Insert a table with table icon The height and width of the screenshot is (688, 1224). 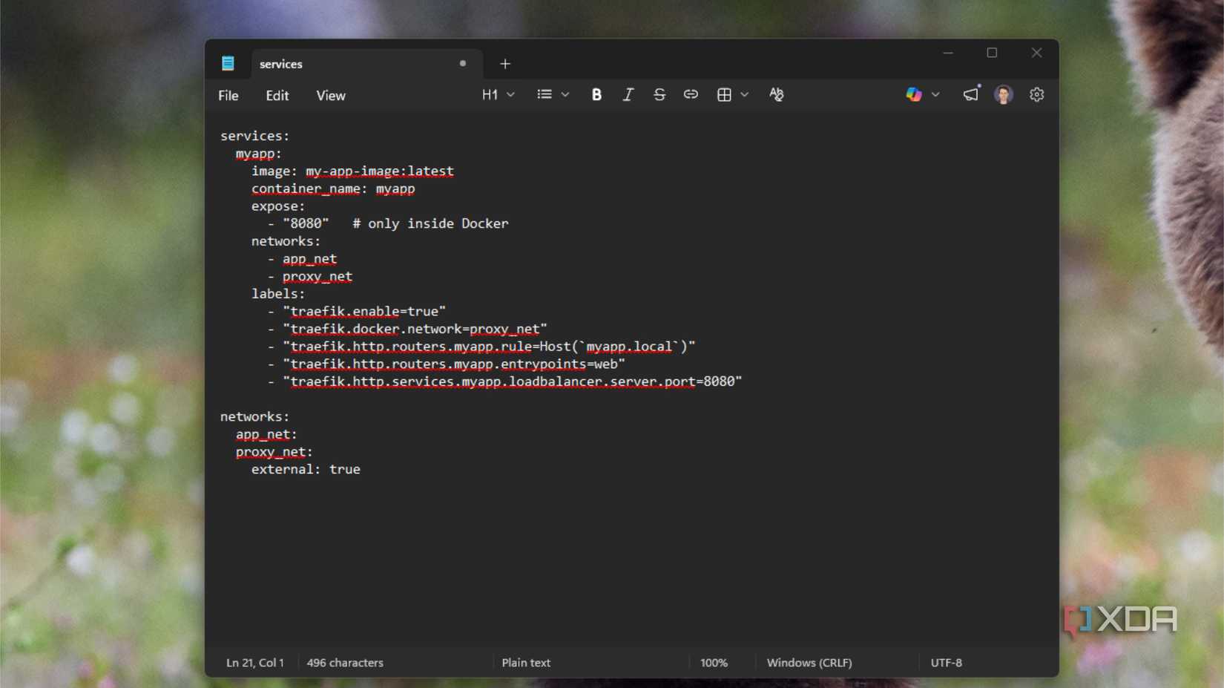724,95
